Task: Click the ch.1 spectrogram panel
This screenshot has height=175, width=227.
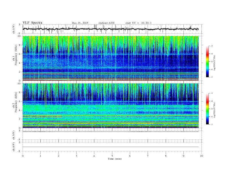Action: [111, 58]
